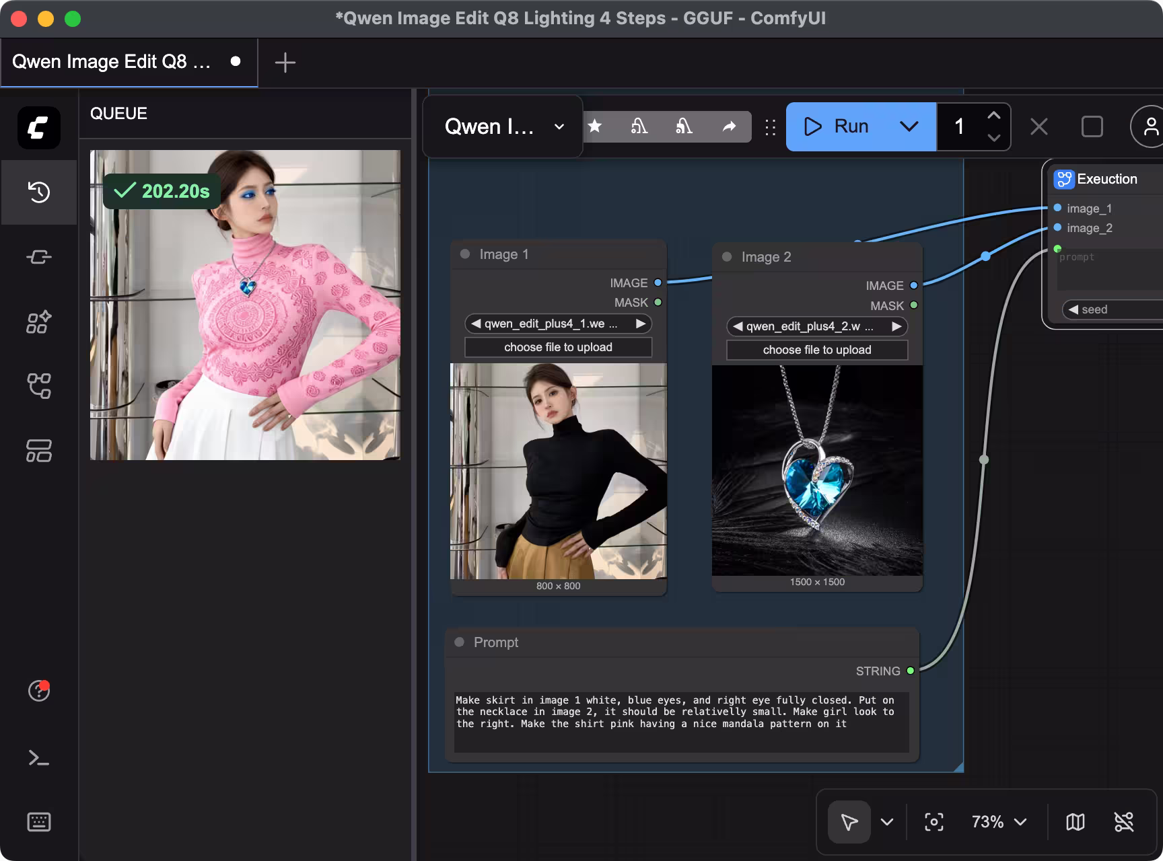This screenshot has width=1163, height=861.
Task: Open the keyboard shortcuts panel
Action: coord(39,821)
